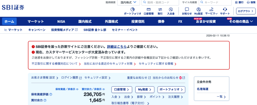This screenshot has width=257, height=105.
Task: Click the My設定 person icon
Action: [198, 9]
